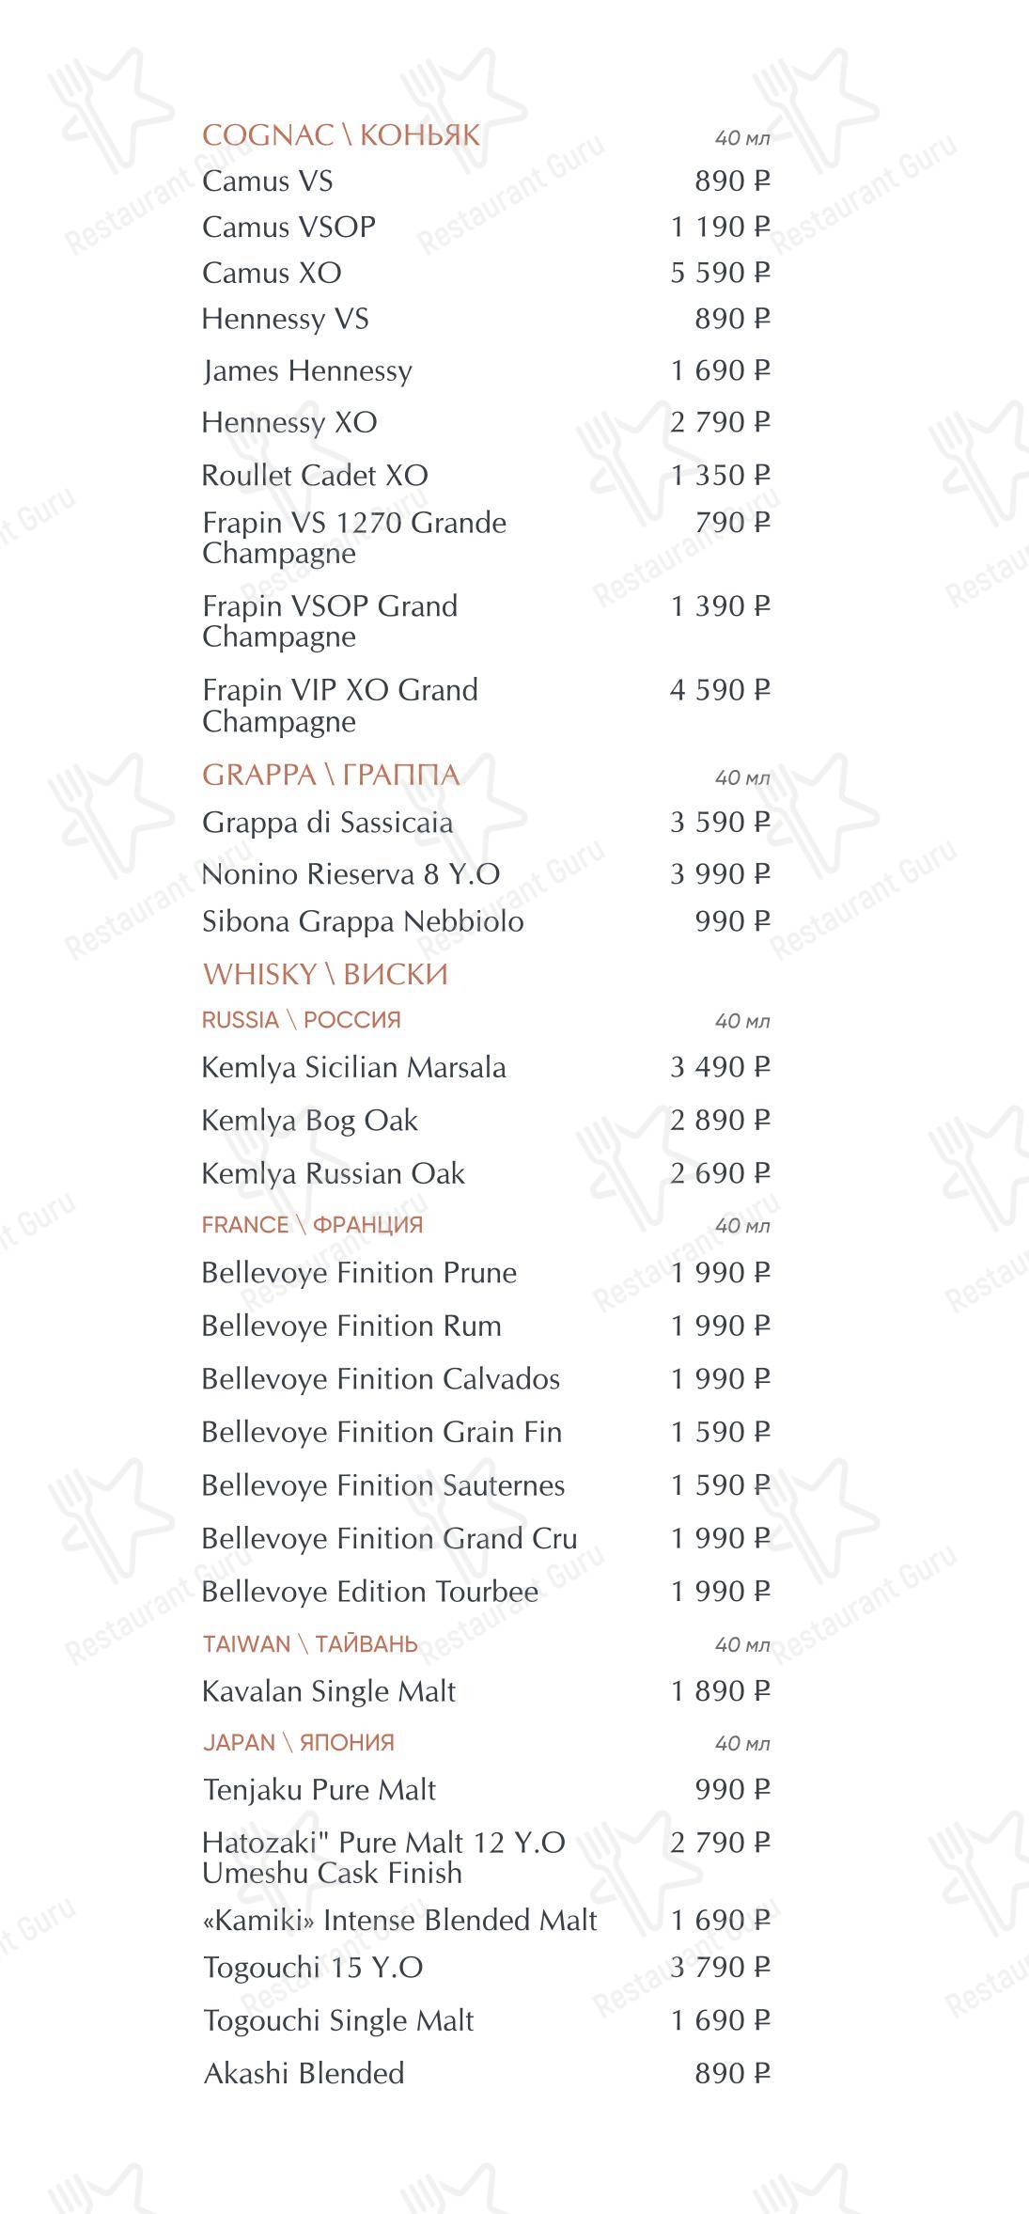Screen dimensions: 1029x2214
Task: Select the Camus VS cognac item
Action: (x=268, y=181)
